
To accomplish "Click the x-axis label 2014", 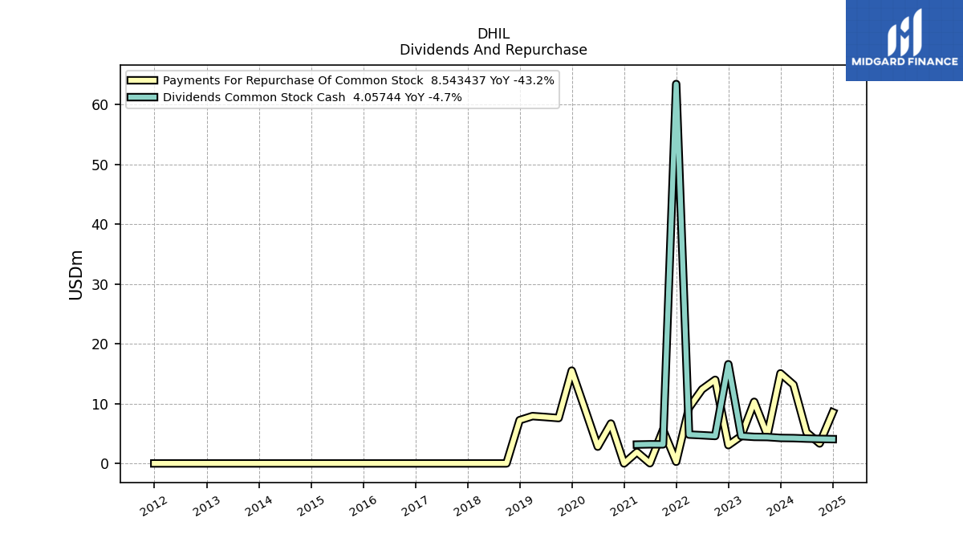I will tap(258, 506).
